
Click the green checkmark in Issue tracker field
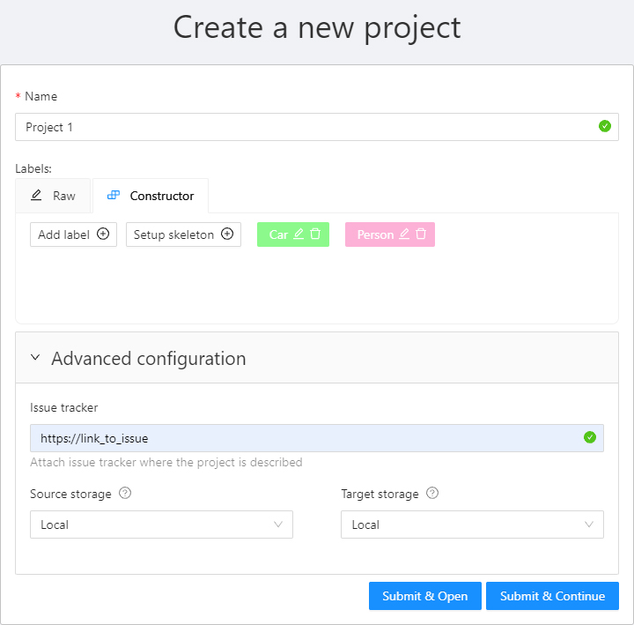590,437
